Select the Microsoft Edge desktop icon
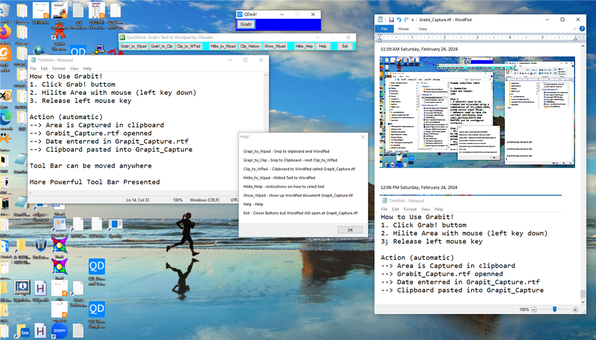Image resolution: width=596 pixels, height=340 pixels. [x=5, y=121]
